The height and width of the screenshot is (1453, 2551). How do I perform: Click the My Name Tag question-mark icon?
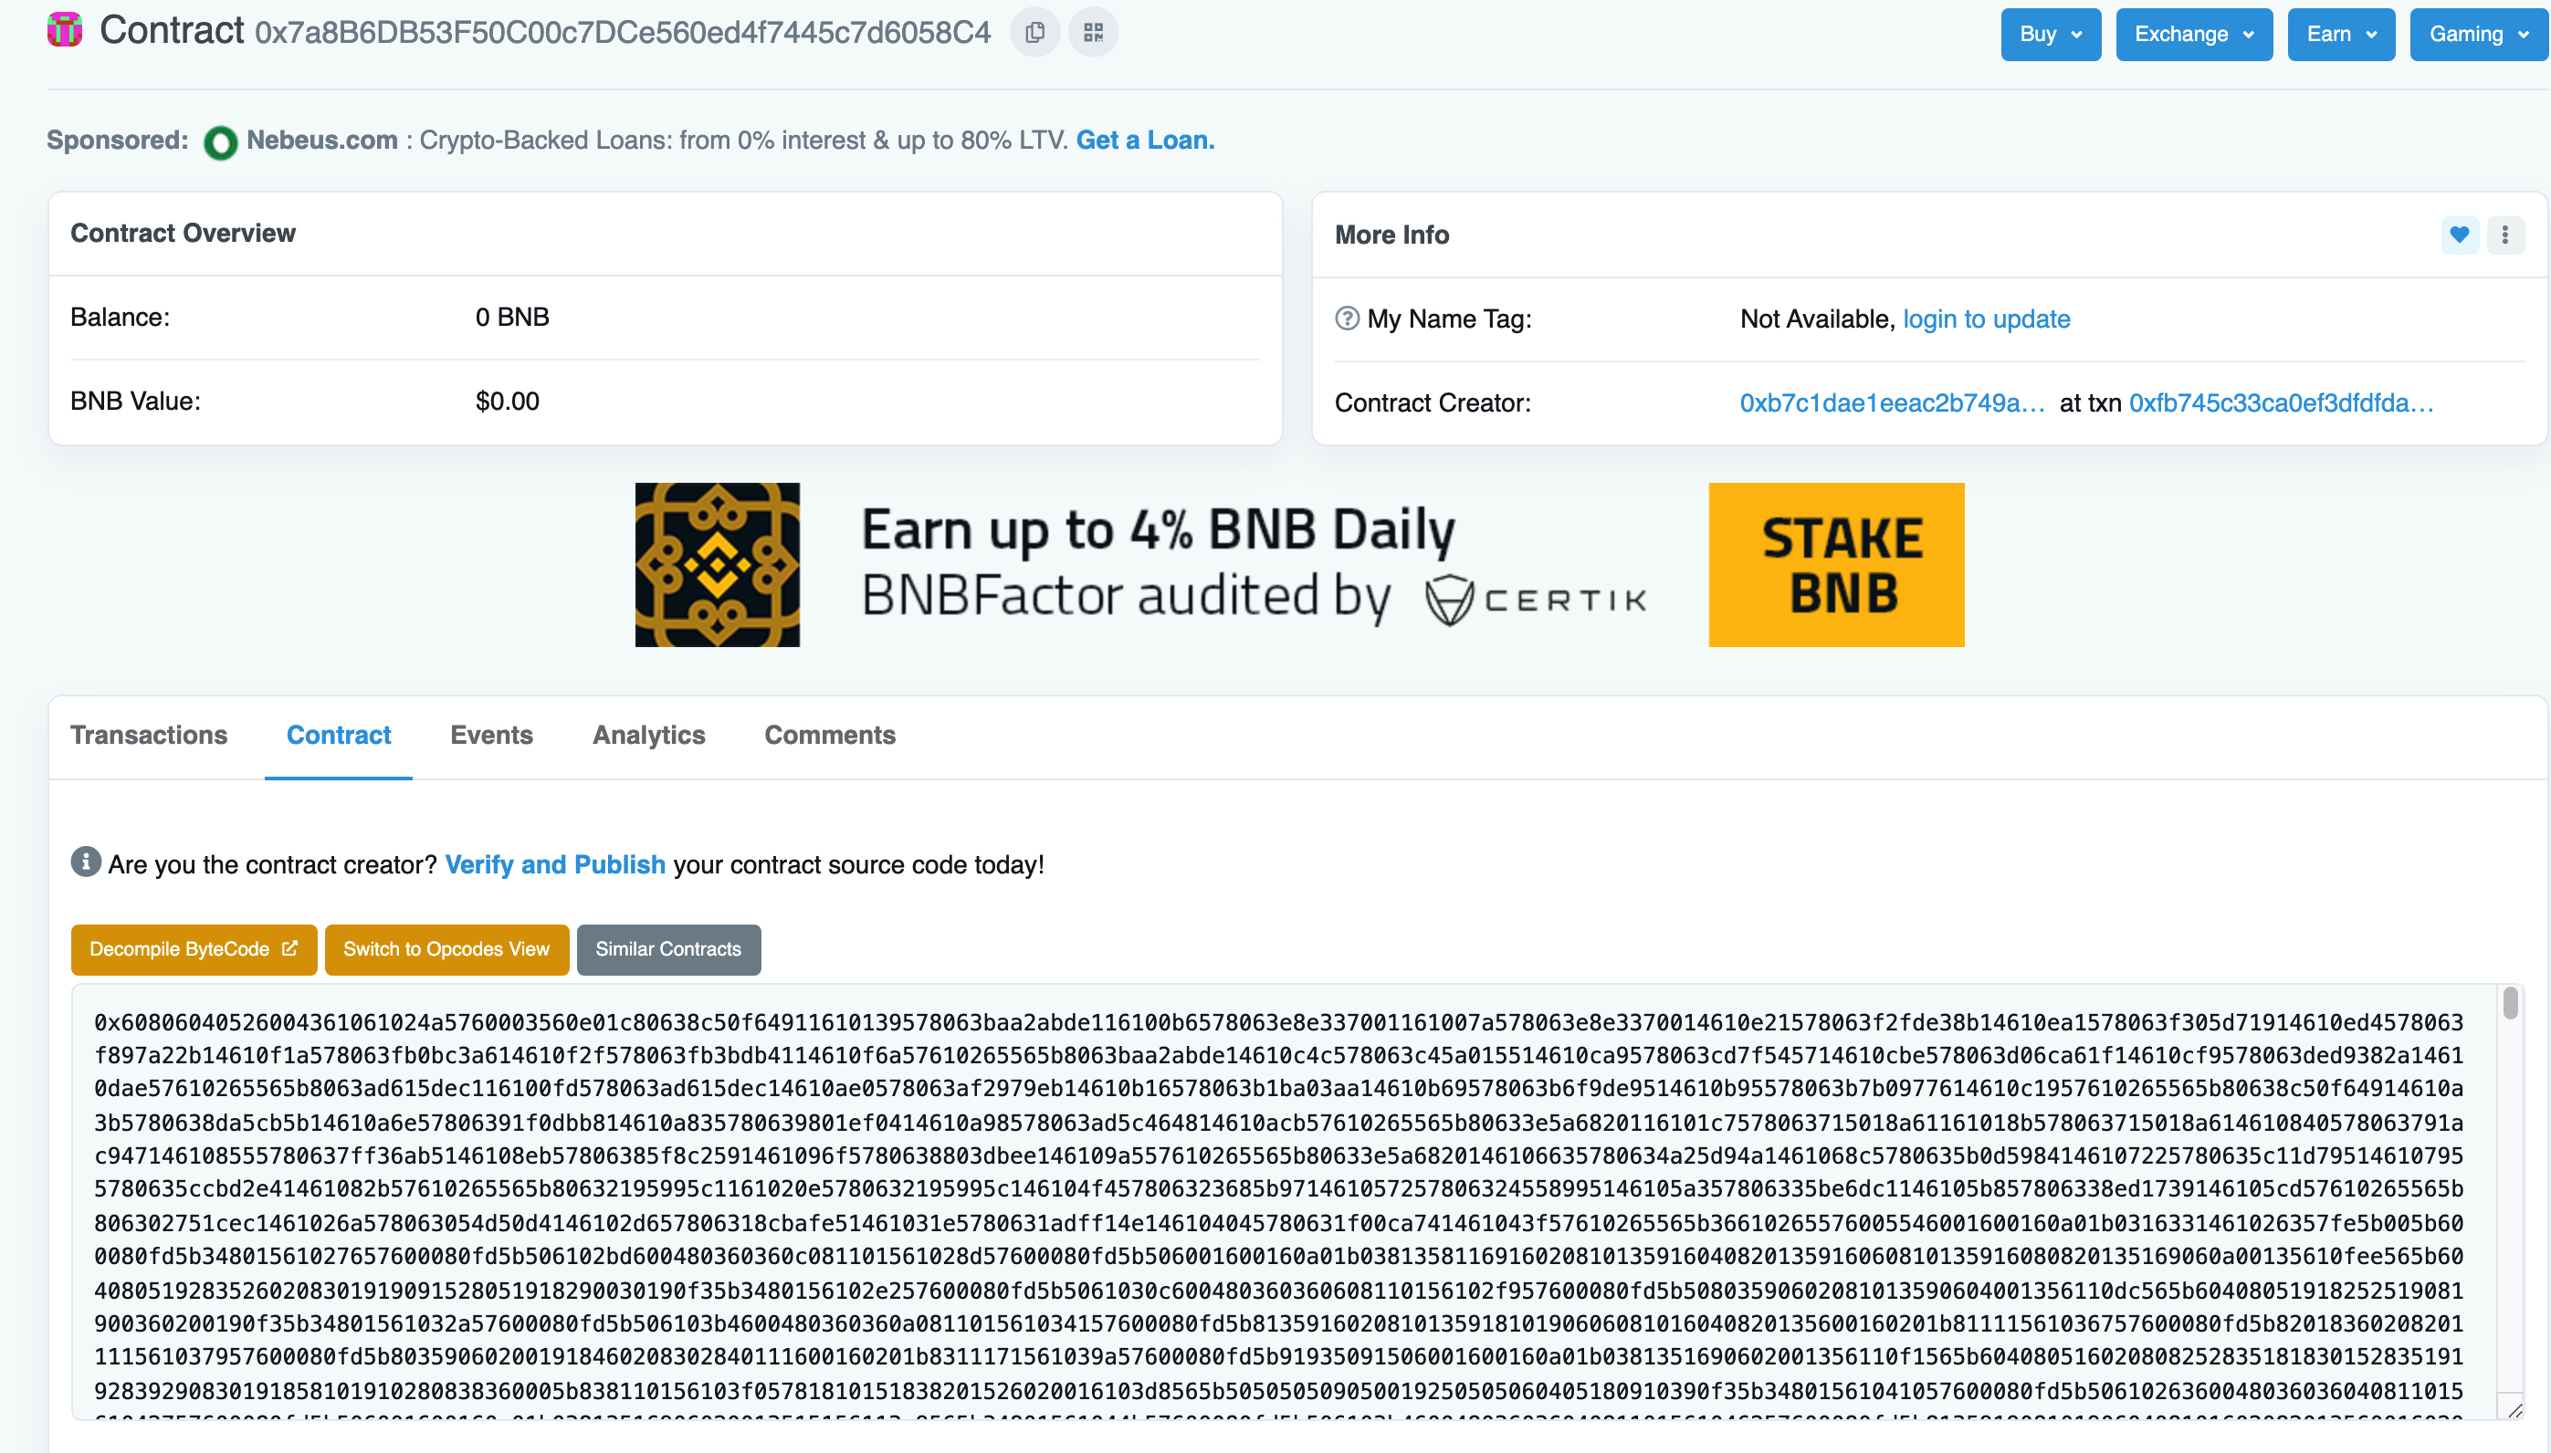click(1347, 319)
